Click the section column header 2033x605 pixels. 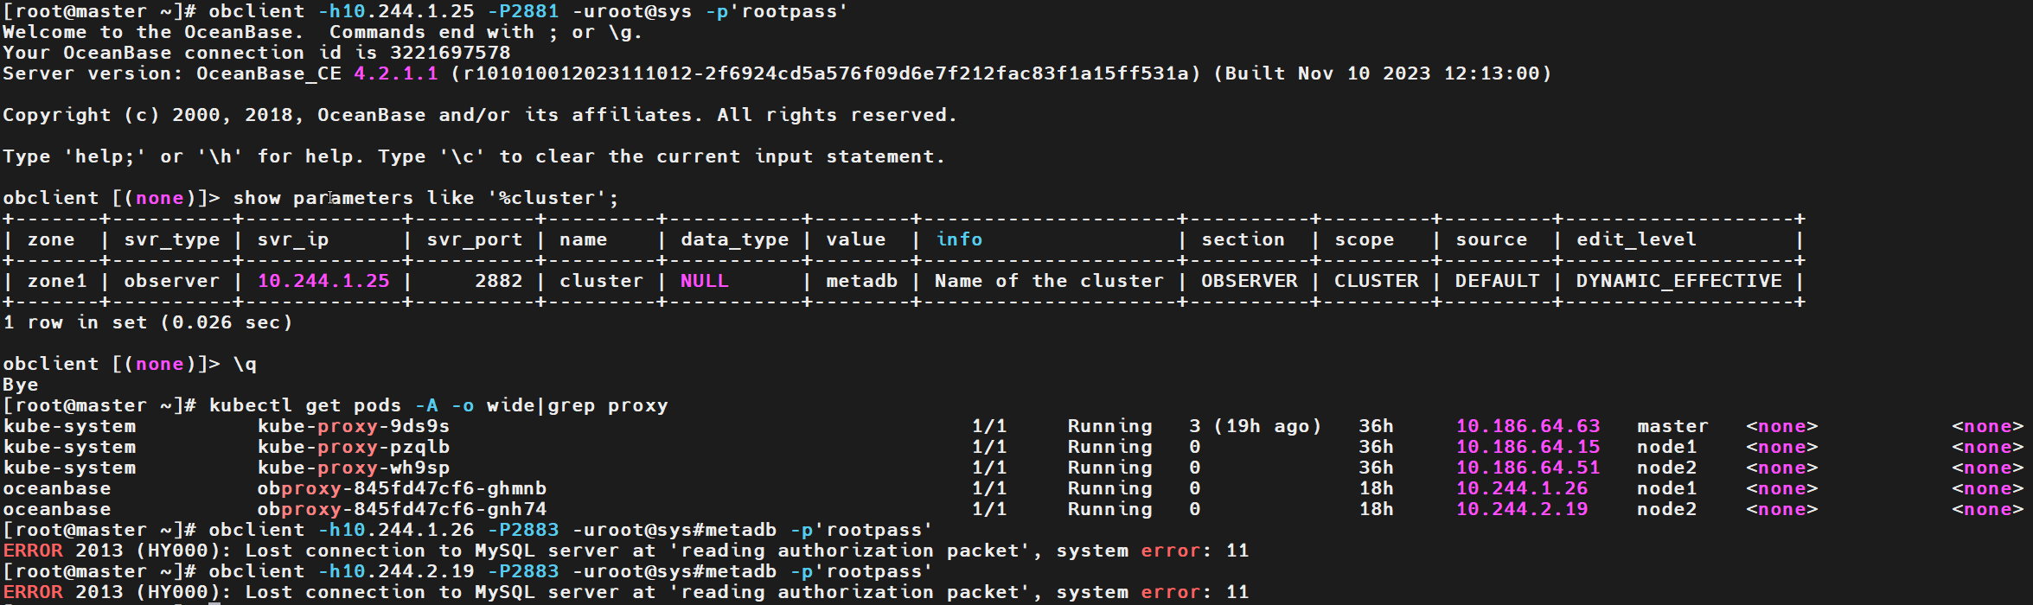click(x=1243, y=239)
